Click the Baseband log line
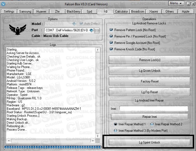196x151 pixels. (x=44, y=109)
